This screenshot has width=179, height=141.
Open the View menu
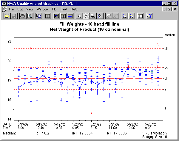tap(30, 9)
